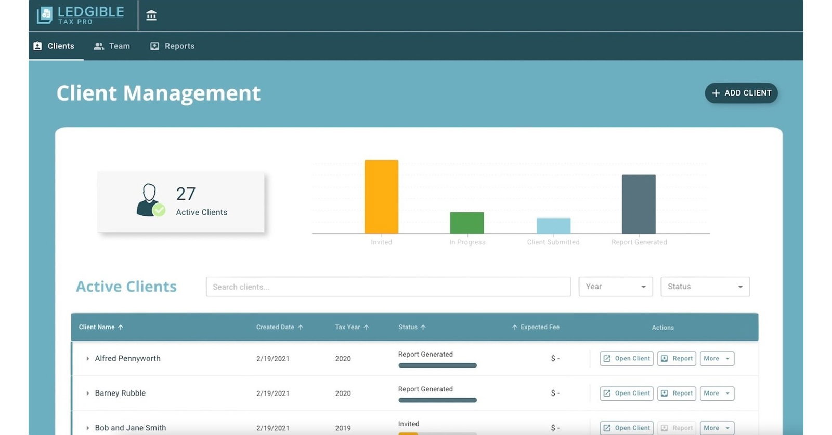Click Alfred Pennyworth's Report Generated progress bar

tap(437, 365)
